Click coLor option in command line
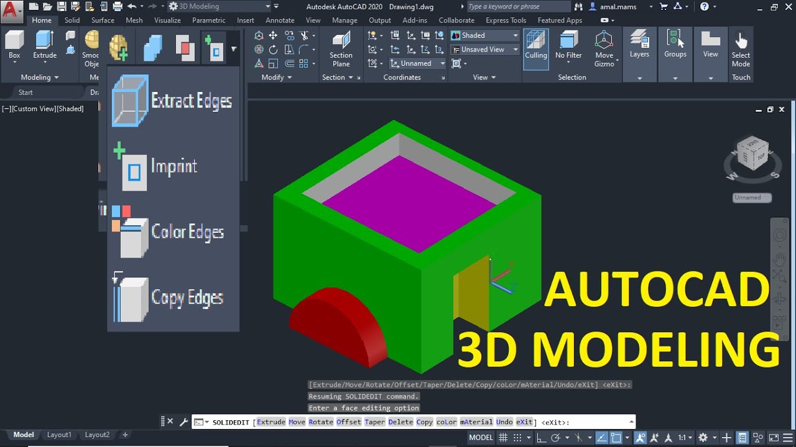This screenshot has height=447, width=796. coord(447,422)
